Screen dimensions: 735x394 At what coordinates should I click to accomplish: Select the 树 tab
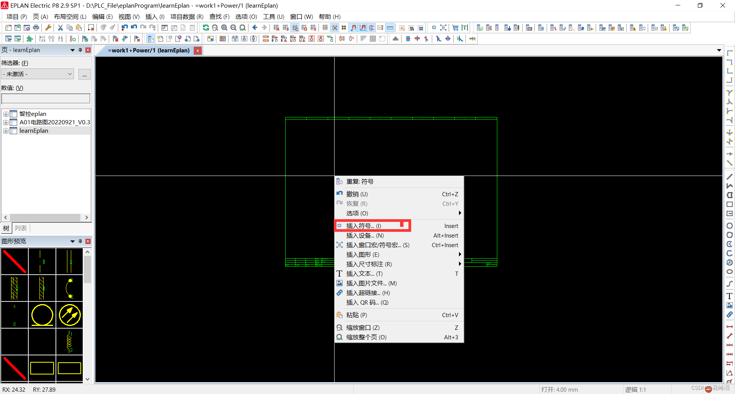(6, 228)
